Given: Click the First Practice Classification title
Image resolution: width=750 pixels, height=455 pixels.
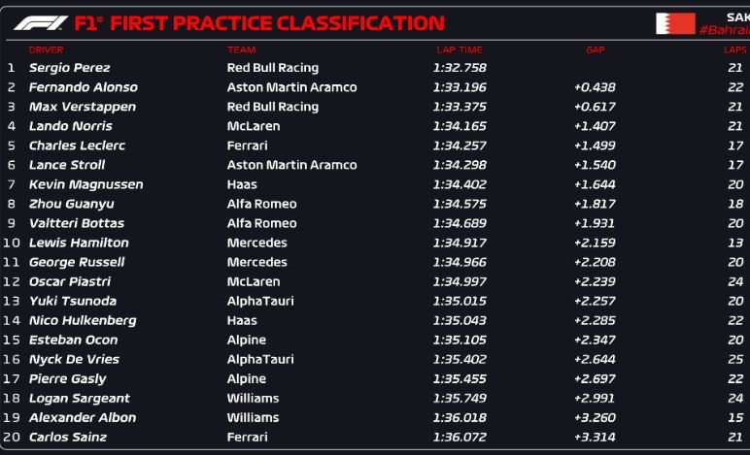Looking at the screenshot, I should (x=278, y=23).
